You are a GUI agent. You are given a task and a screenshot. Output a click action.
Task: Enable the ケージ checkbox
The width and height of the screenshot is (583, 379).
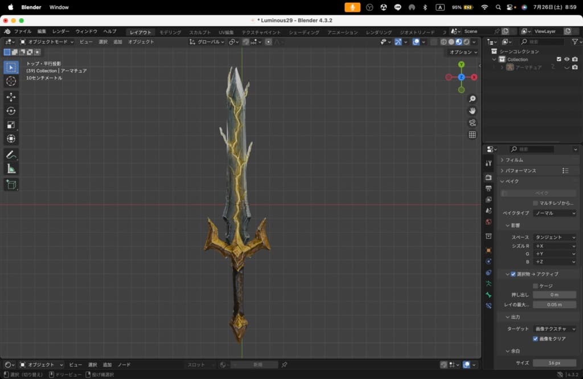click(x=536, y=286)
